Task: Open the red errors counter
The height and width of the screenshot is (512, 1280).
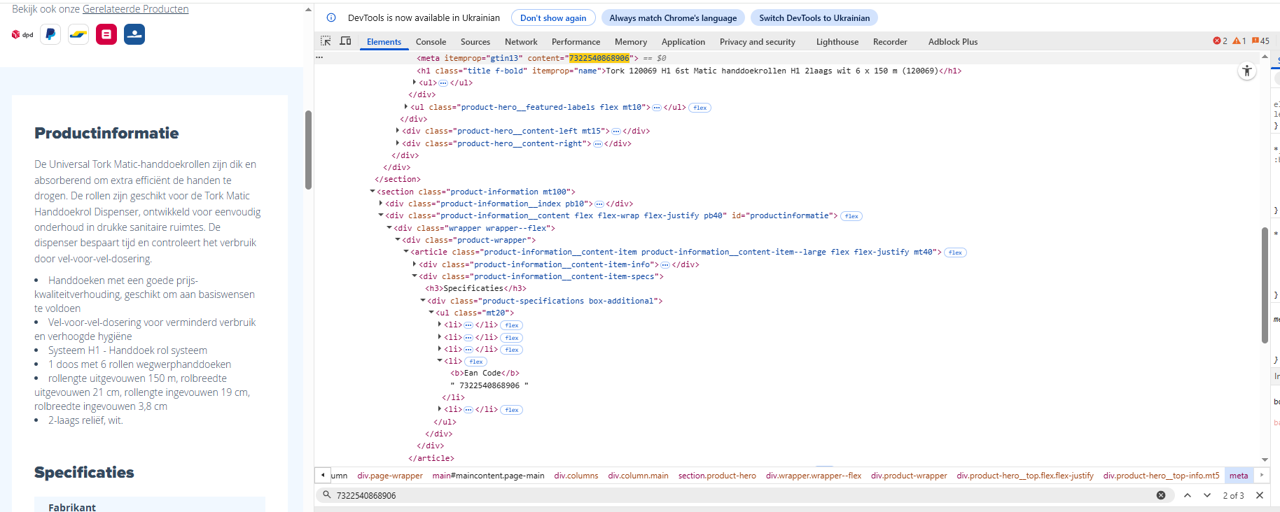Action: [1220, 41]
